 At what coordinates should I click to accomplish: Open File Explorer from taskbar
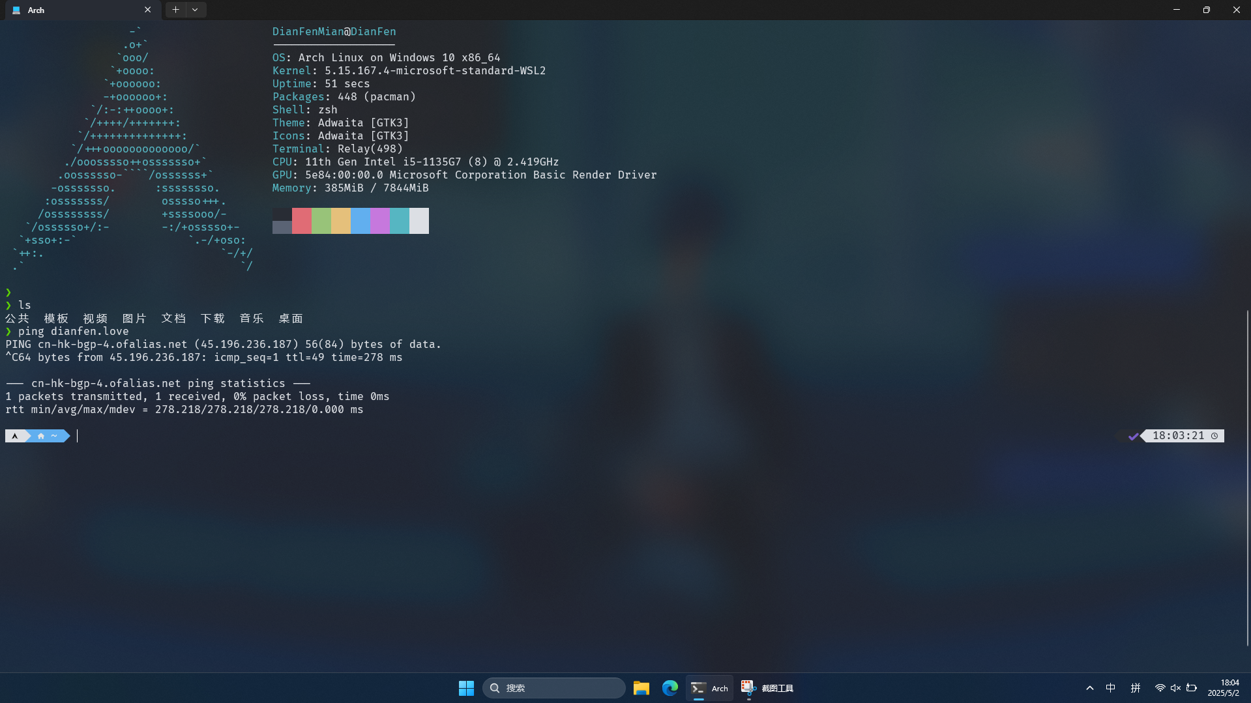click(641, 688)
